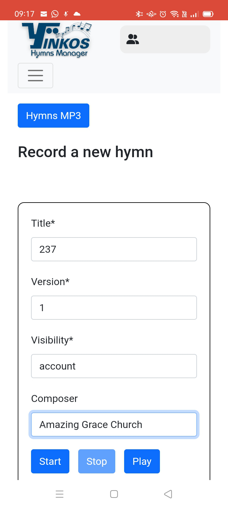Screen dimensions: 228x508
Task: Click the Composer text field
Action: pos(114,424)
